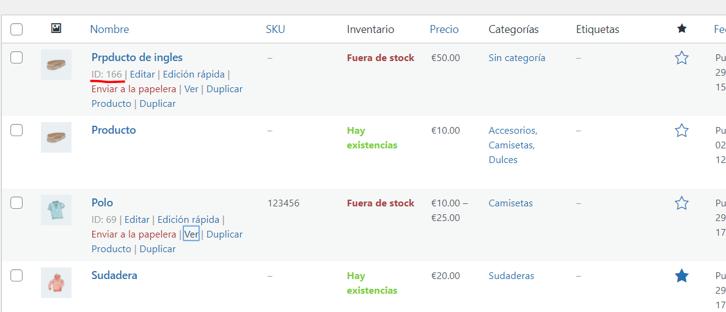726x312 pixels.
Task: Toggle featured star for Polo
Action: click(x=681, y=203)
